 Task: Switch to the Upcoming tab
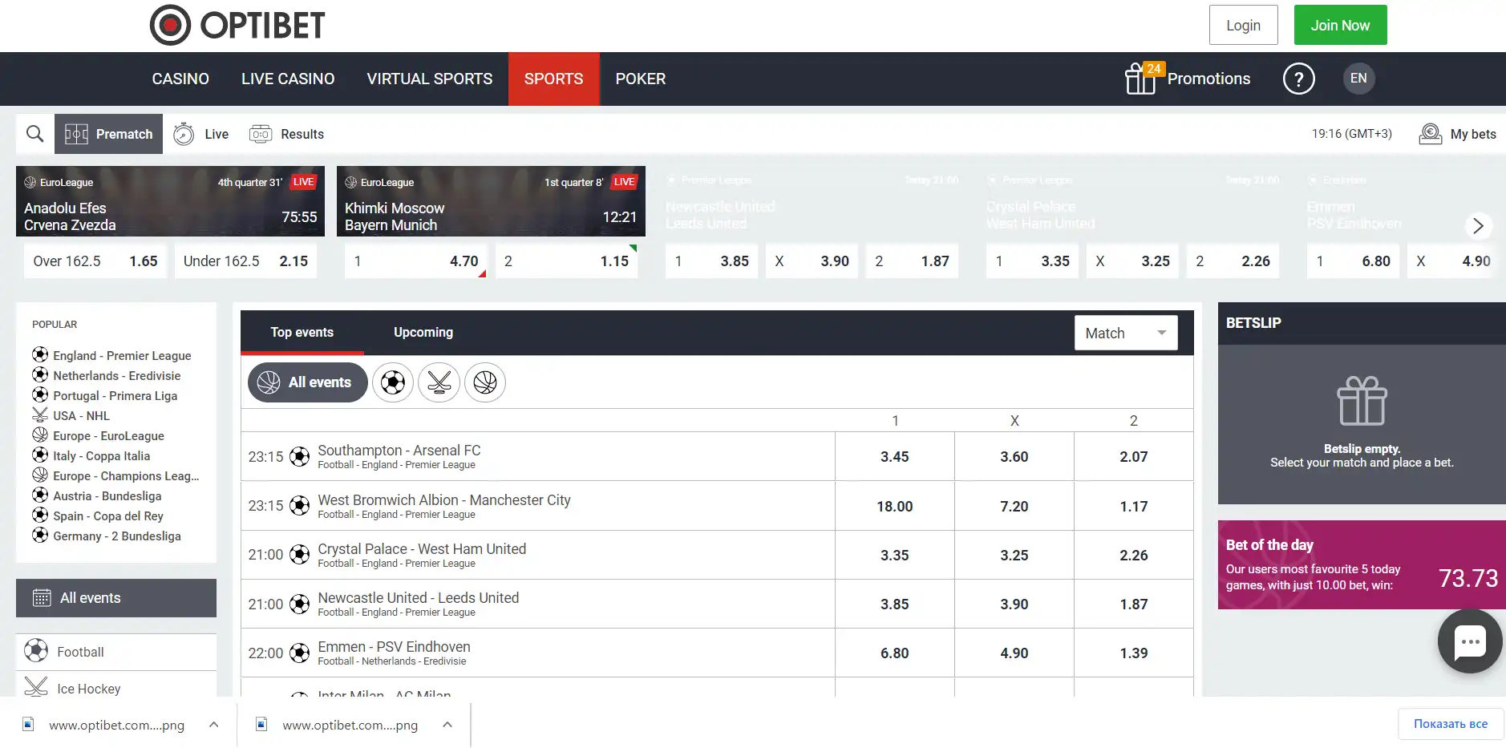(423, 333)
